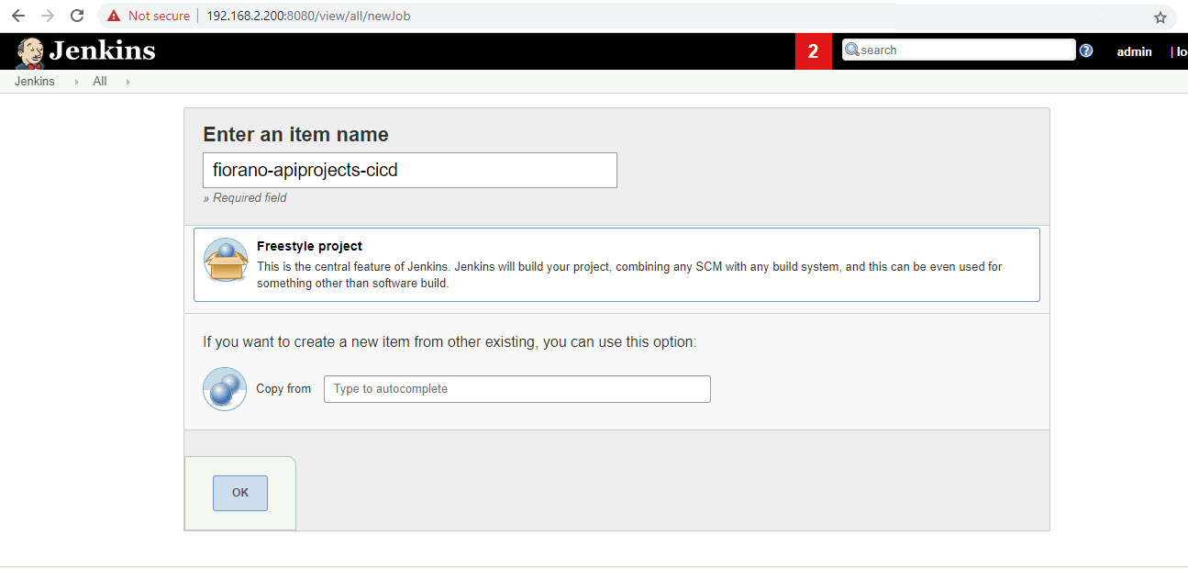This screenshot has width=1188, height=569.
Task: Open the All view breadcrumb link
Action: point(100,82)
